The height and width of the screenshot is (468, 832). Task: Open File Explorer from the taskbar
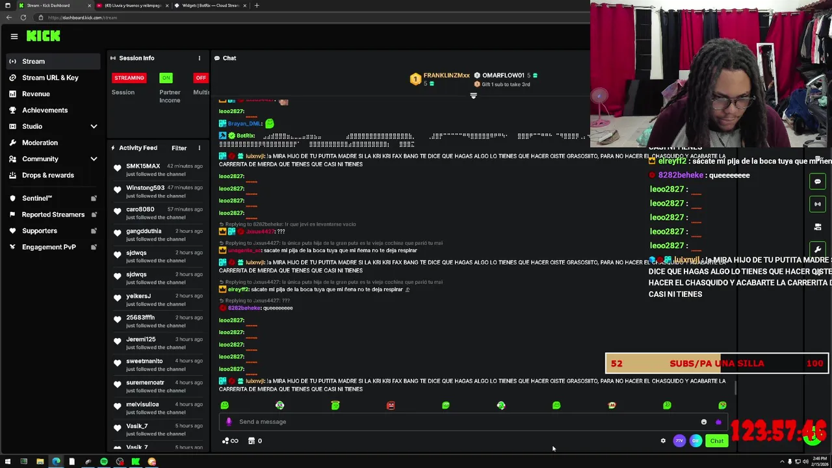40,462
